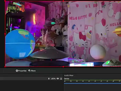
Task: Select the webcam preview source
Action: tap(63, 34)
